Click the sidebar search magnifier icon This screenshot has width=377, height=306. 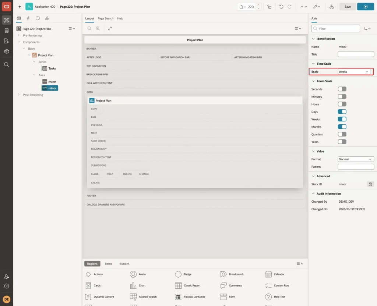(7, 65)
